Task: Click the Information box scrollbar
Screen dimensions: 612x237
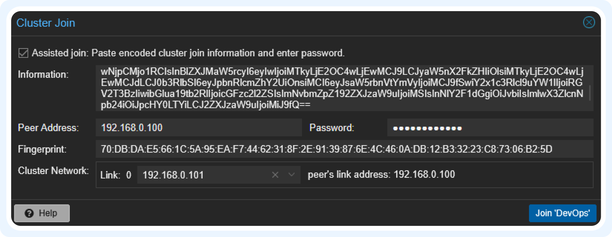Action: click(x=589, y=93)
